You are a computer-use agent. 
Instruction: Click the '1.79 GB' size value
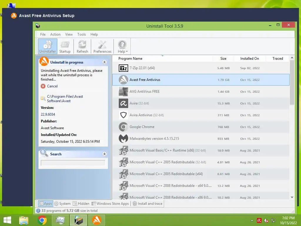coord(223,80)
